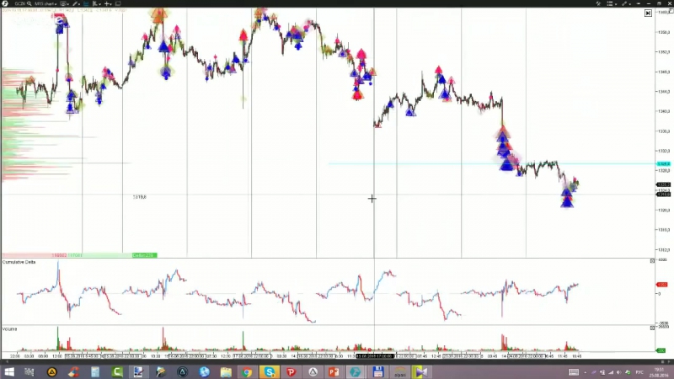Open the drawing pencil tool dropdown

tap(77, 3)
